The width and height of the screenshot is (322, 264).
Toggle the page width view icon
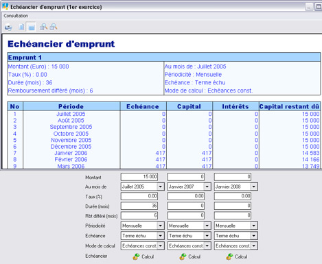pyautogui.click(x=32, y=27)
